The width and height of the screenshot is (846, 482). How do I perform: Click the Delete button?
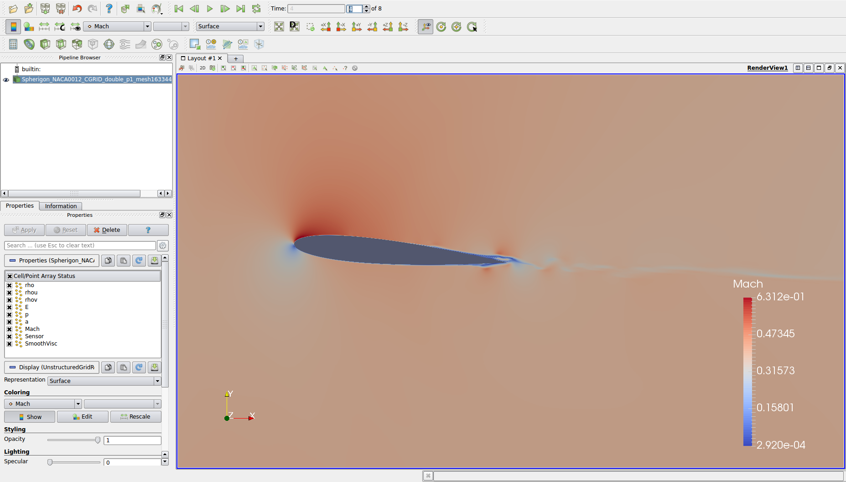[x=107, y=230]
